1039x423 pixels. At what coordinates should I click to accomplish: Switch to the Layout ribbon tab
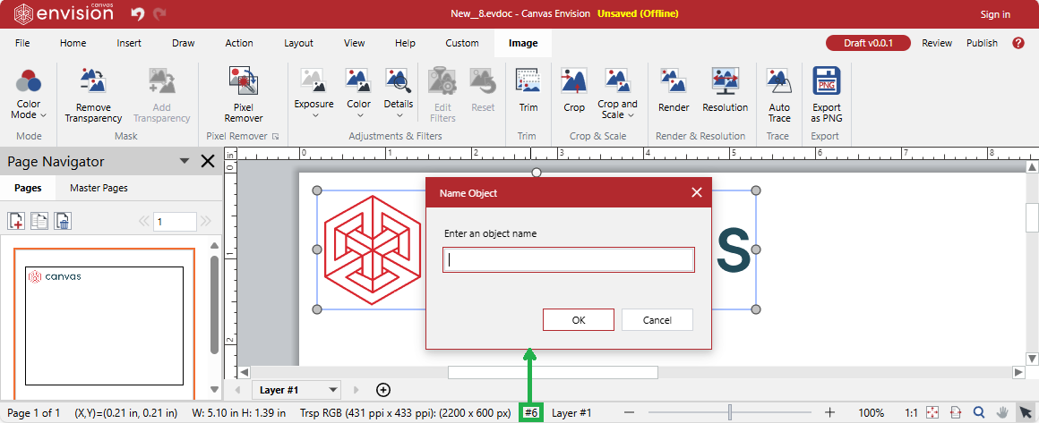(x=299, y=43)
